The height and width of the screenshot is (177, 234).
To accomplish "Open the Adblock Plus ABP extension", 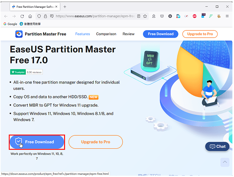I will tap(194, 16).
